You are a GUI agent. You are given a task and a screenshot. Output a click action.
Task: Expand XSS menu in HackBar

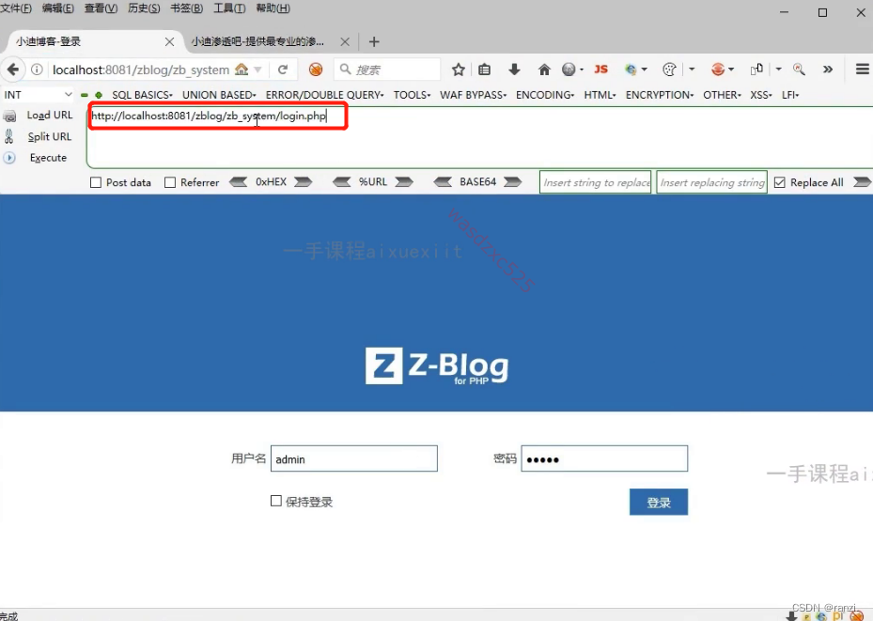[x=761, y=95]
